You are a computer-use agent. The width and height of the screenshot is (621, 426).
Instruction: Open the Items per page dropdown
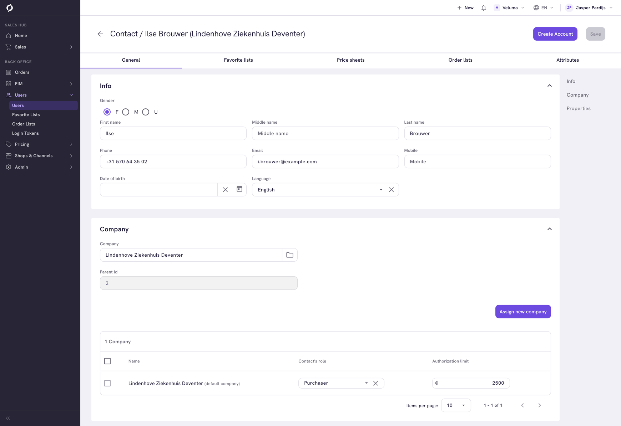[456, 405]
